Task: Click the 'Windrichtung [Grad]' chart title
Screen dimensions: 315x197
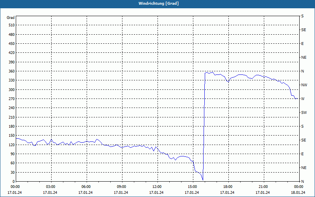Action: (x=159, y=4)
